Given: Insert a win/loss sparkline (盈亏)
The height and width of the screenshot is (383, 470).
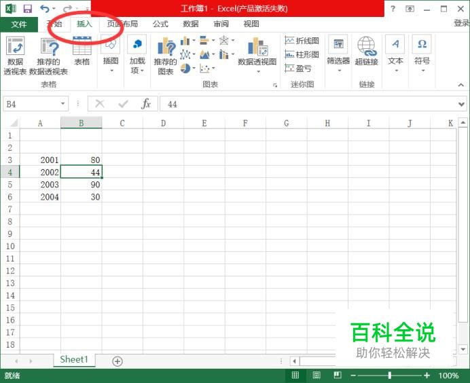Looking at the screenshot, I should (x=298, y=69).
